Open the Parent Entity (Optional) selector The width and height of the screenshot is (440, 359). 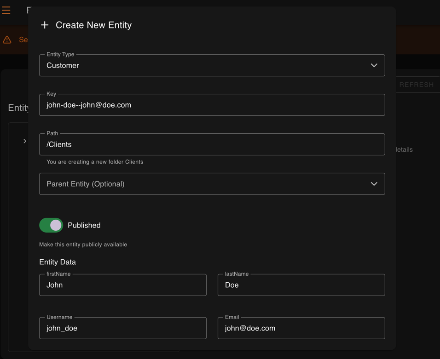click(212, 183)
